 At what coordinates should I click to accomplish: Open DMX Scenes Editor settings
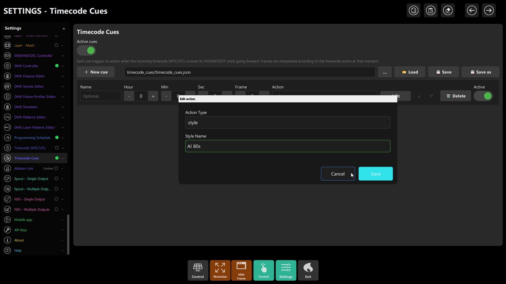(29, 86)
